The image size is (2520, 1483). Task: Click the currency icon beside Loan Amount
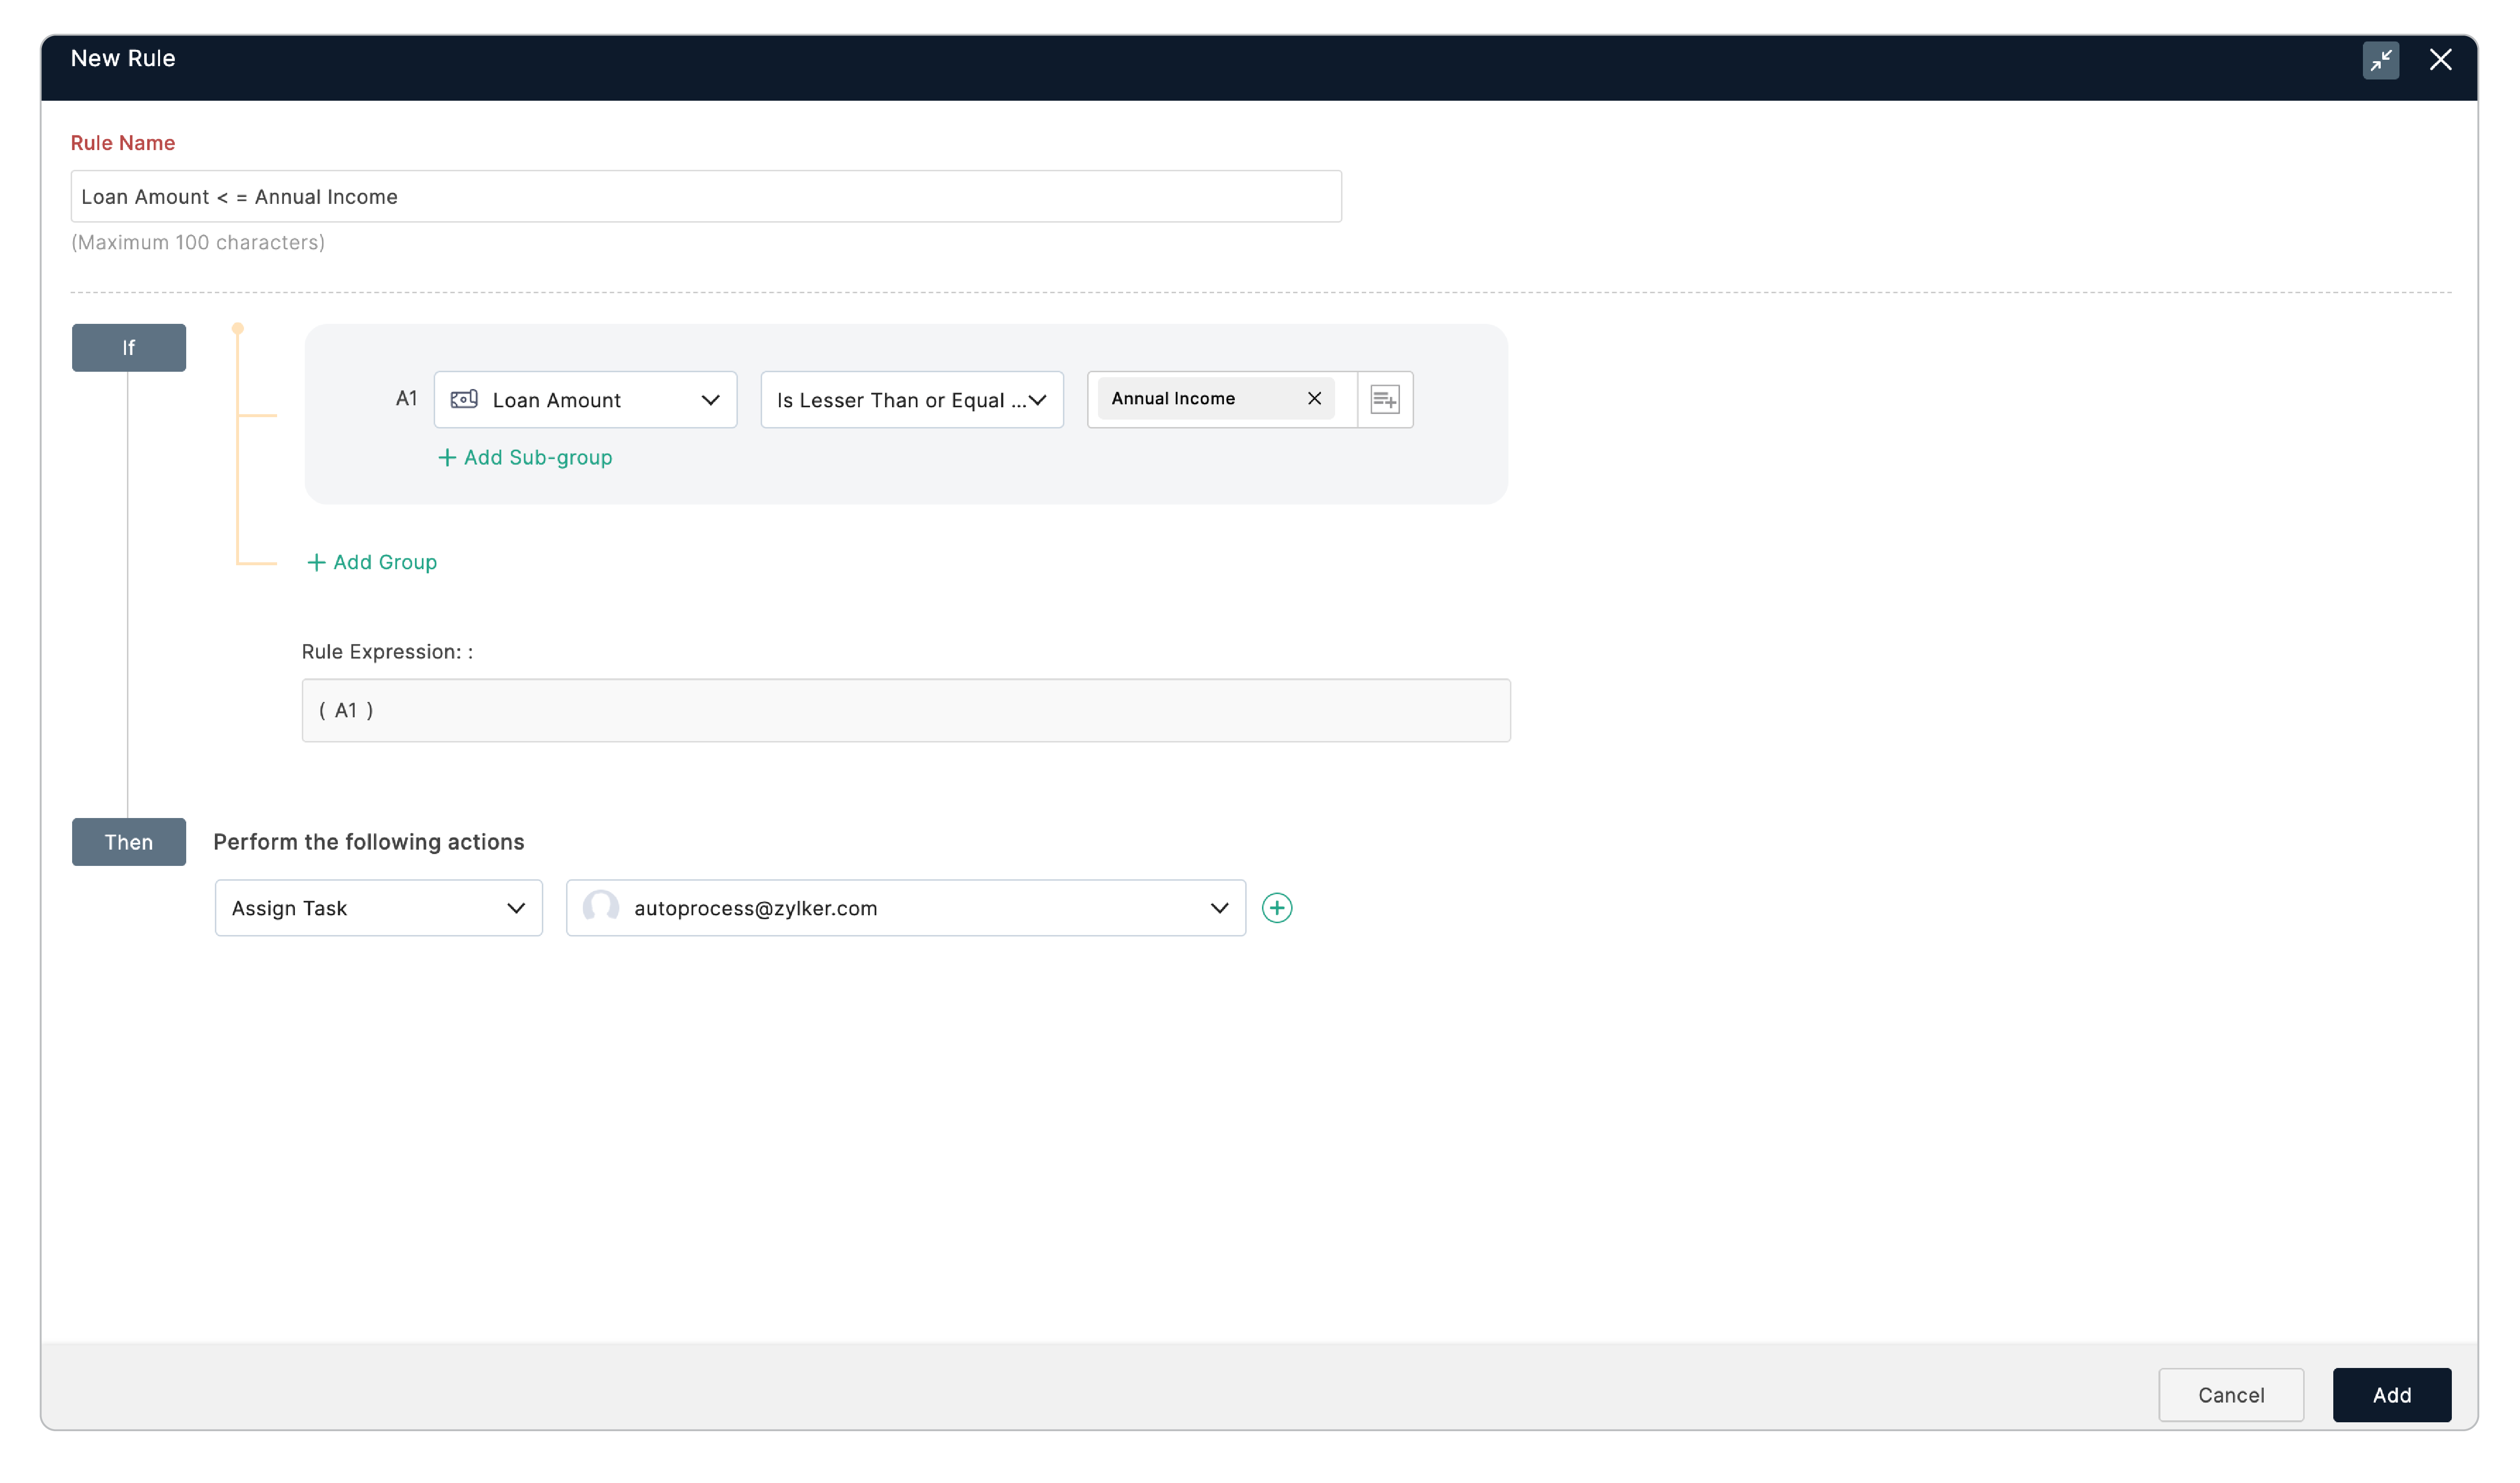[464, 400]
